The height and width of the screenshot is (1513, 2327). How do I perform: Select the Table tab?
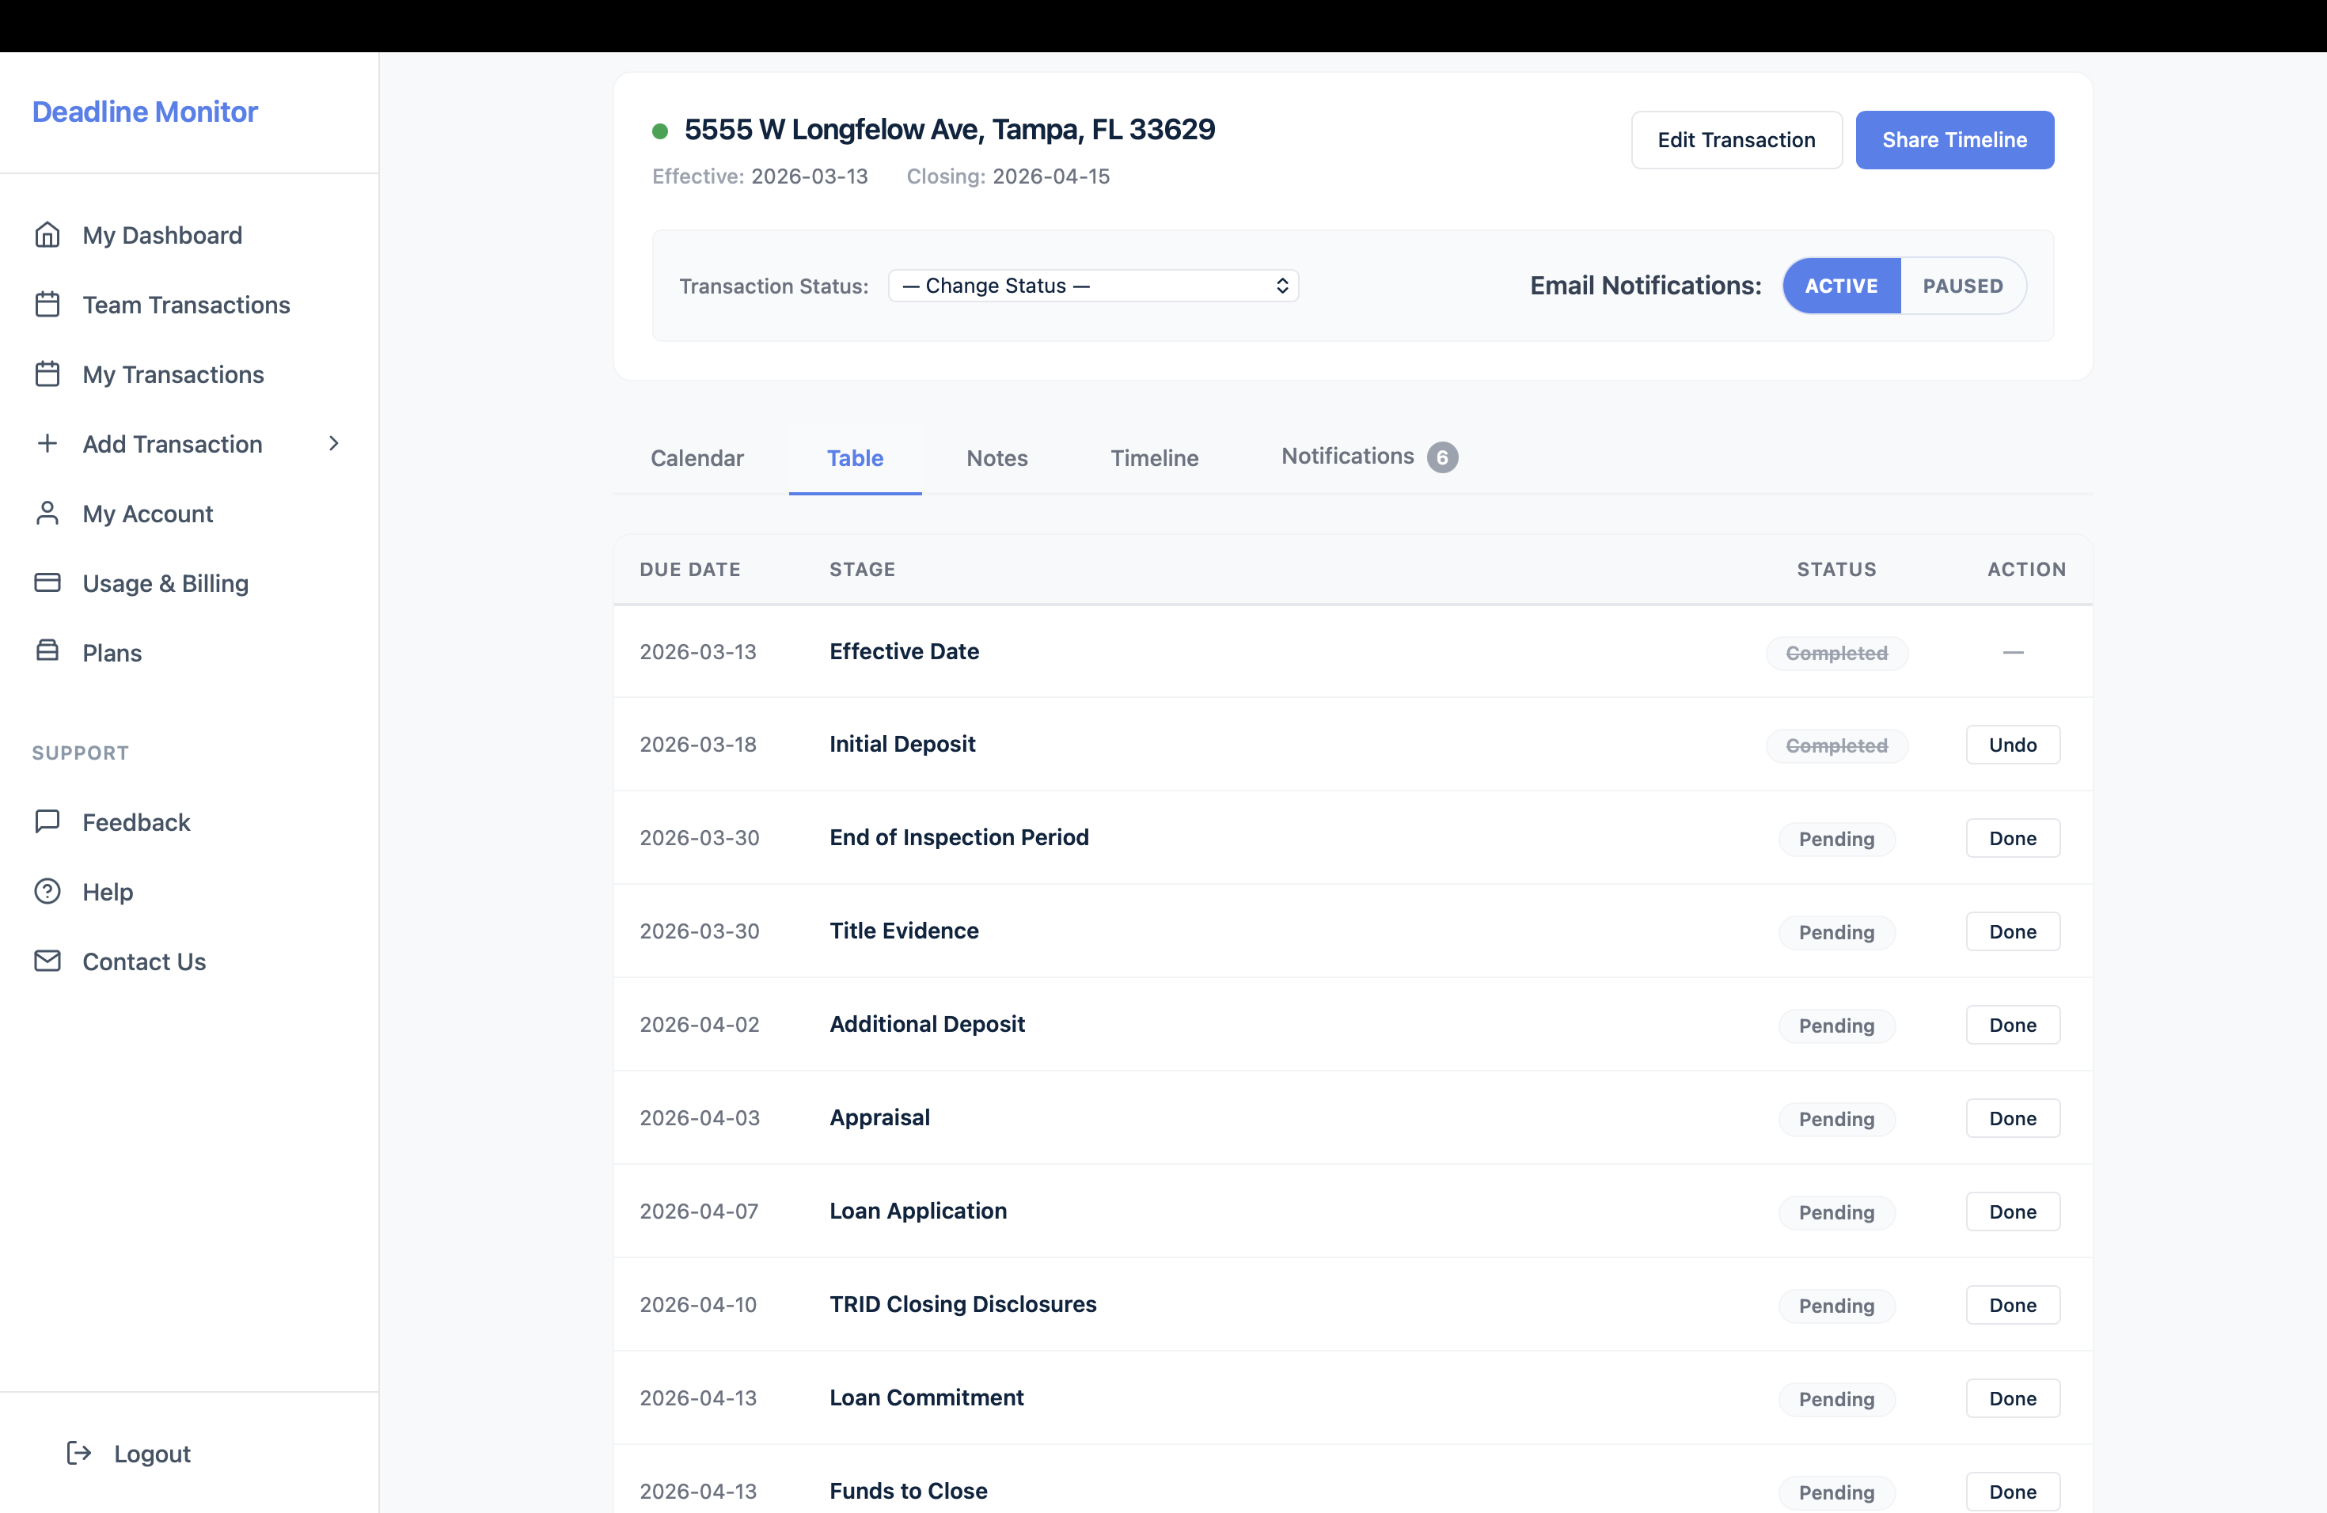coord(855,458)
